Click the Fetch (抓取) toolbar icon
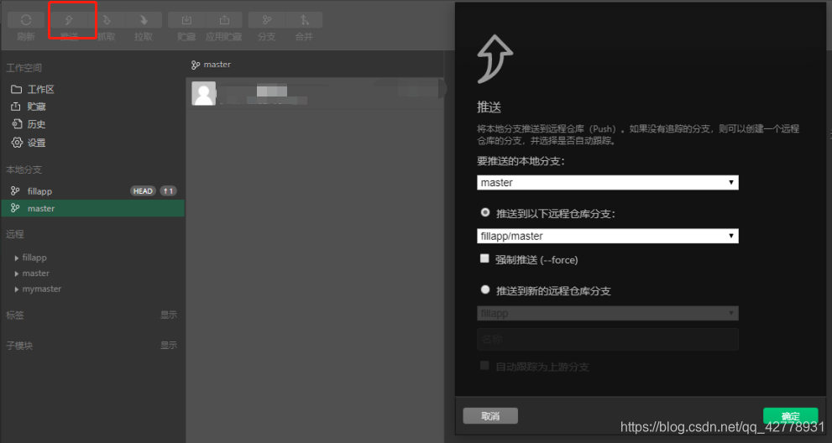This screenshot has width=832, height=443. tap(106, 20)
